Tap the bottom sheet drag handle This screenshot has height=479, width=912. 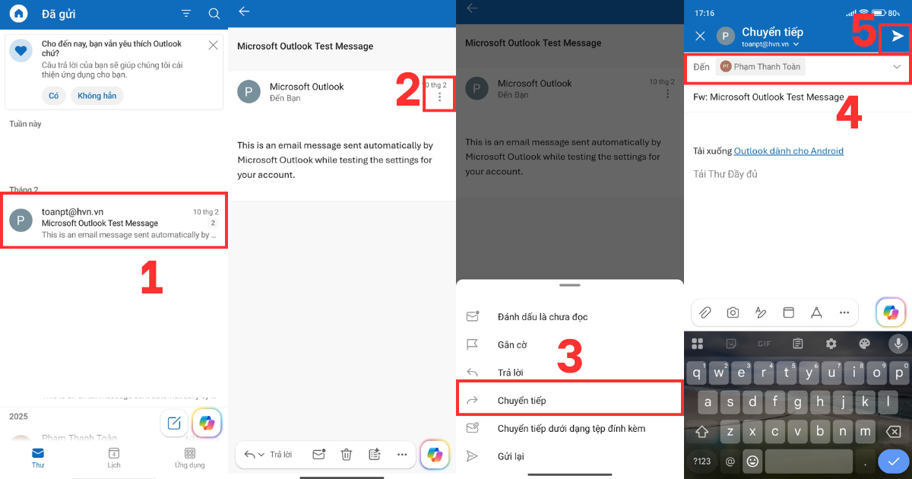coord(570,285)
